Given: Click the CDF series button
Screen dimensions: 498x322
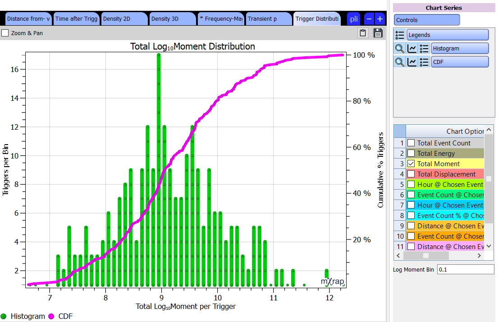Looking at the screenshot, I should point(460,62).
